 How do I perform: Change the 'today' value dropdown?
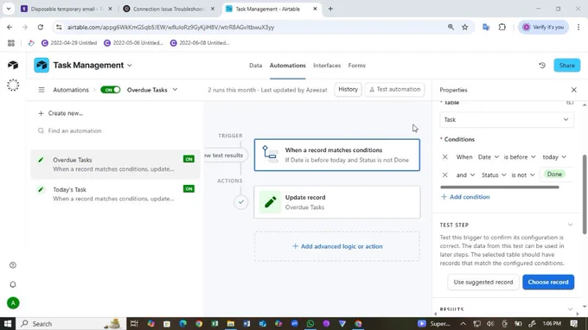tap(554, 157)
